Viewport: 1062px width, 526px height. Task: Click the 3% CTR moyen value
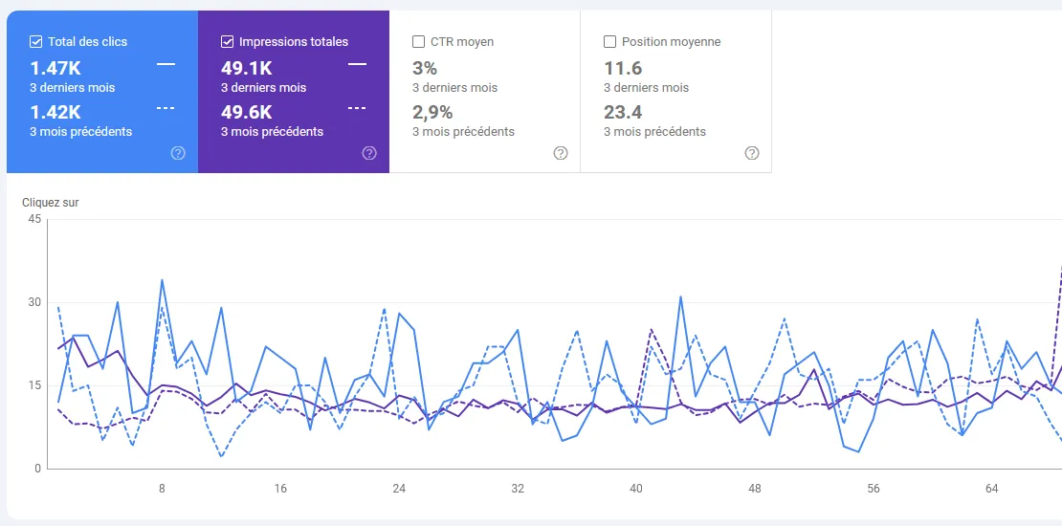424,68
